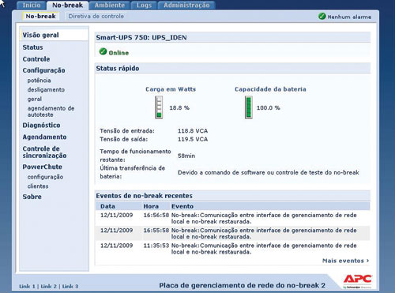Image resolution: width=395 pixels, height=293 pixels.
Task: Click the Evento column header
Action: coord(182,206)
